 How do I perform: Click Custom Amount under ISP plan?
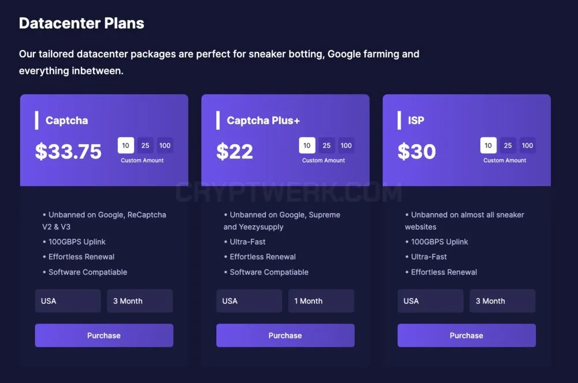[505, 160]
